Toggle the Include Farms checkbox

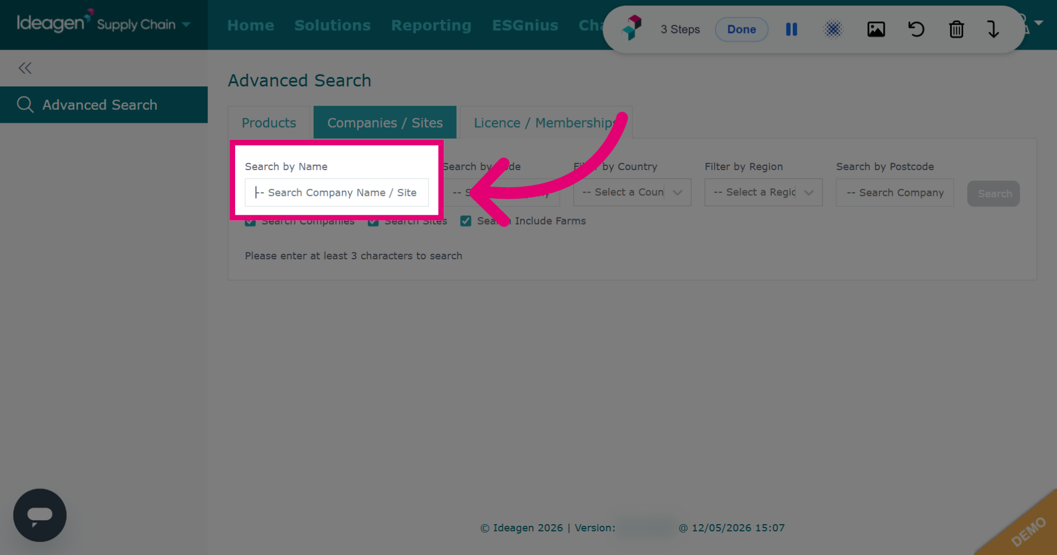point(466,221)
